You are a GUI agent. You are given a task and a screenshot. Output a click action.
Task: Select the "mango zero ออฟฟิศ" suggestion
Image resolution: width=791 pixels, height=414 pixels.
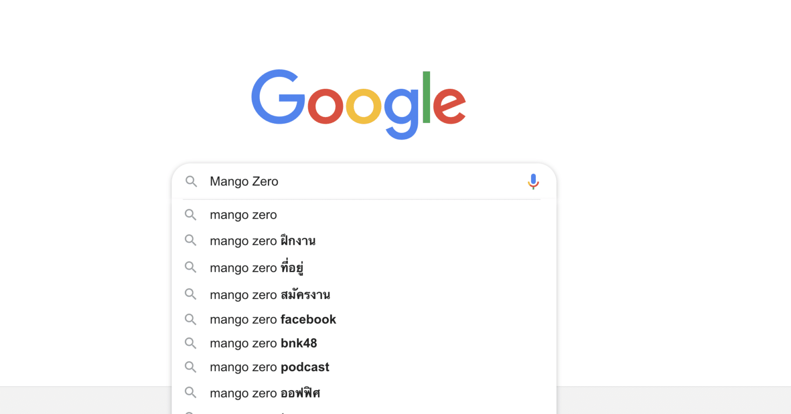(x=264, y=392)
